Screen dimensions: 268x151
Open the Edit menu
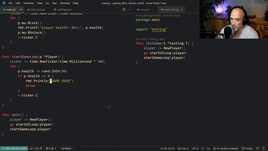coord(18,3)
